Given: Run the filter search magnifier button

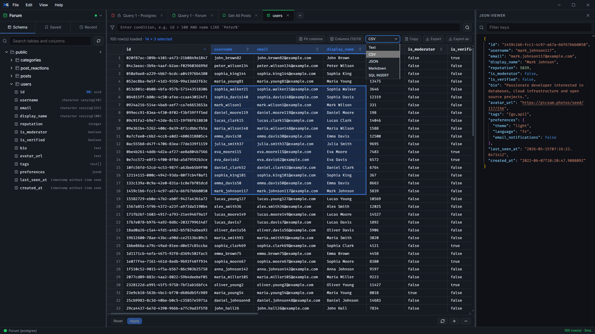Looking at the screenshot, I should 467,28.
